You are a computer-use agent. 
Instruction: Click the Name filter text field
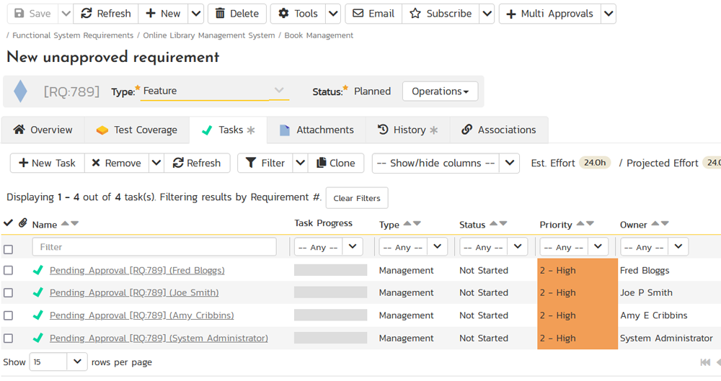(154, 247)
